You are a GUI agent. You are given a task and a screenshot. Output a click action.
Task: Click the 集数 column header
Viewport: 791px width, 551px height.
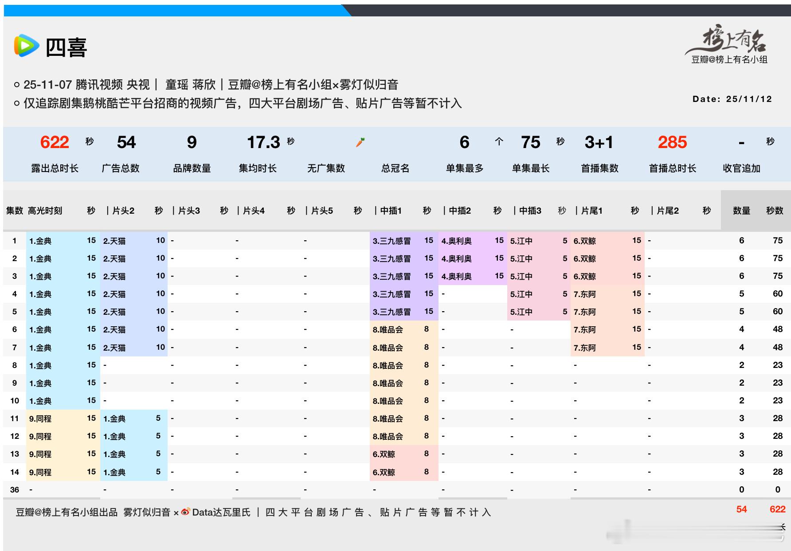point(14,211)
